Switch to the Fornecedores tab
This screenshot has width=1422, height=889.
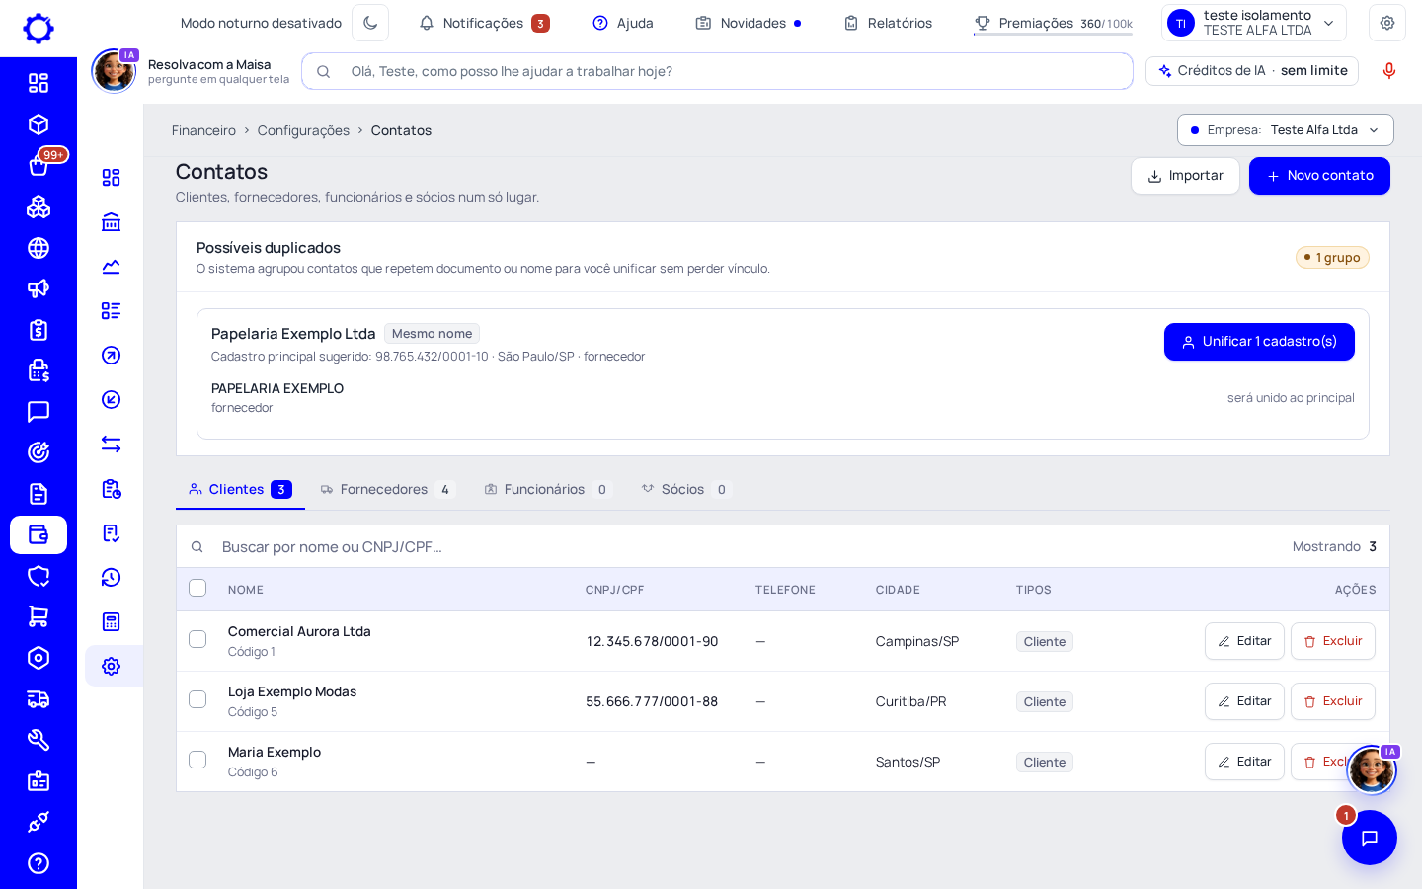(x=386, y=490)
